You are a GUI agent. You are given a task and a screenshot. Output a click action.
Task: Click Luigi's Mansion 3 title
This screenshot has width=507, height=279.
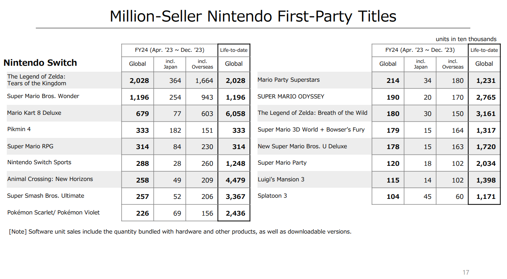(x=281, y=179)
